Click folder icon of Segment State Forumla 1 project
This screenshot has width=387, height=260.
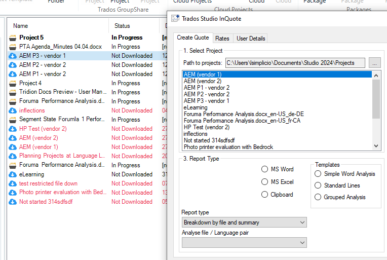tap(13, 120)
